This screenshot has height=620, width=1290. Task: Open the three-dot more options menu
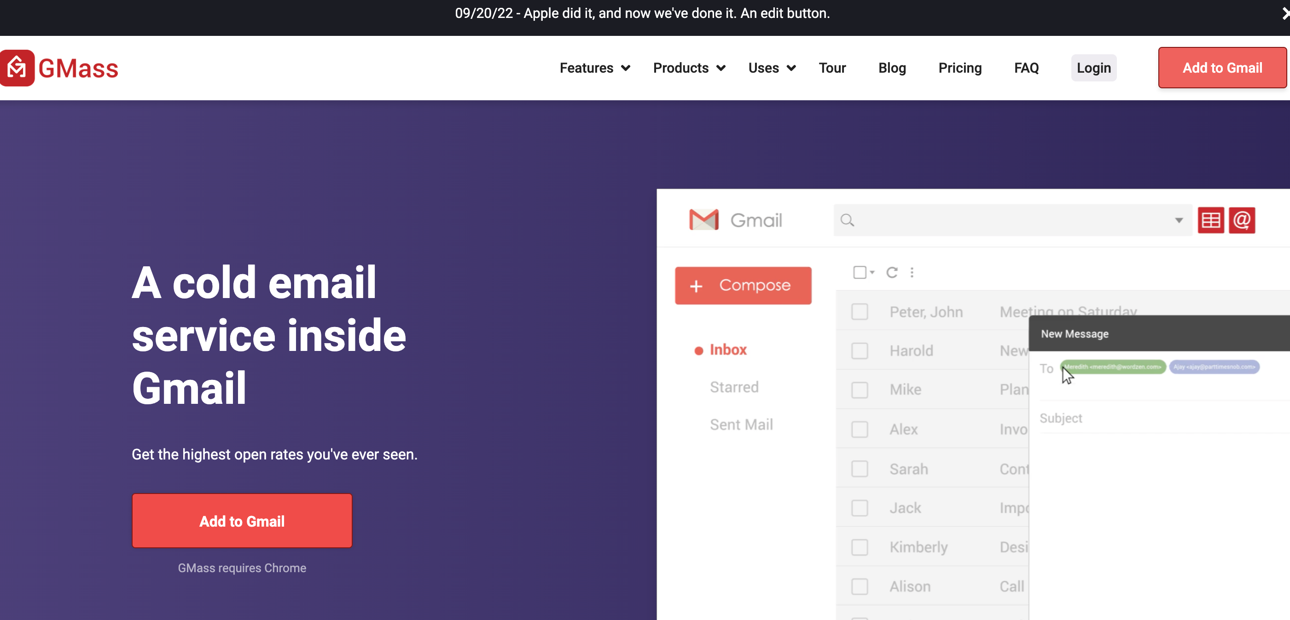tap(912, 272)
